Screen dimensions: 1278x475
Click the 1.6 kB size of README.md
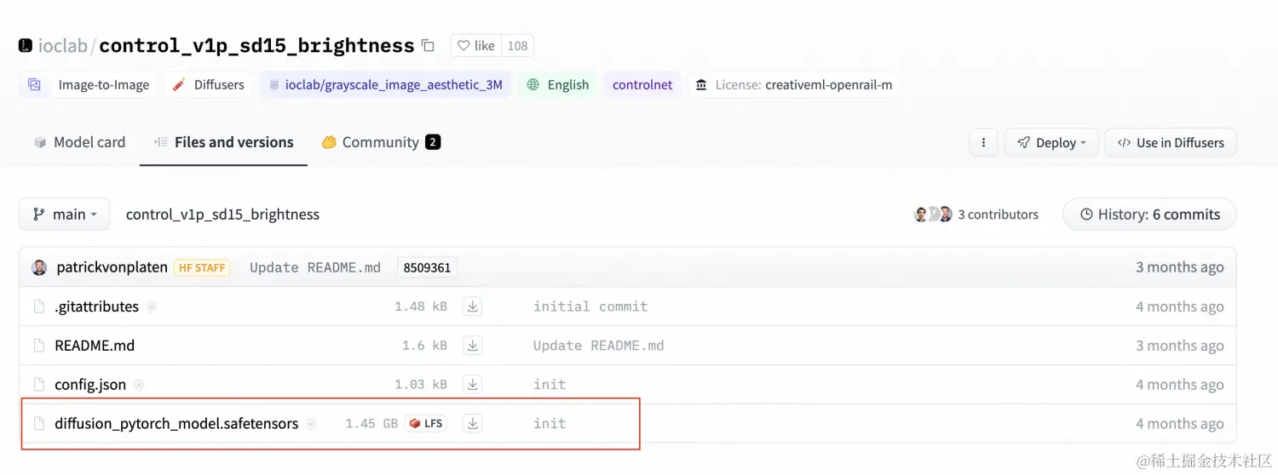424,346
